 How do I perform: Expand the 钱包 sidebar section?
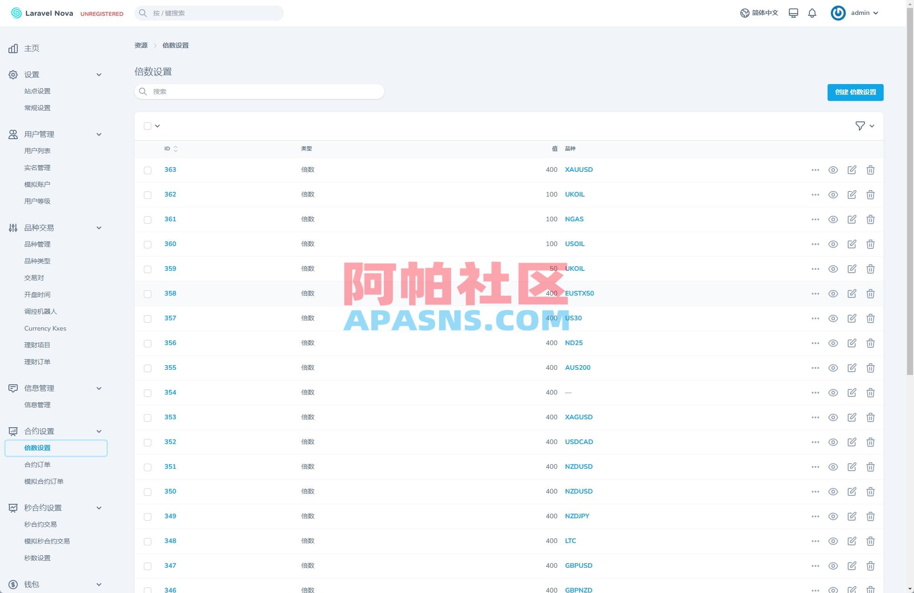(99, 584)
